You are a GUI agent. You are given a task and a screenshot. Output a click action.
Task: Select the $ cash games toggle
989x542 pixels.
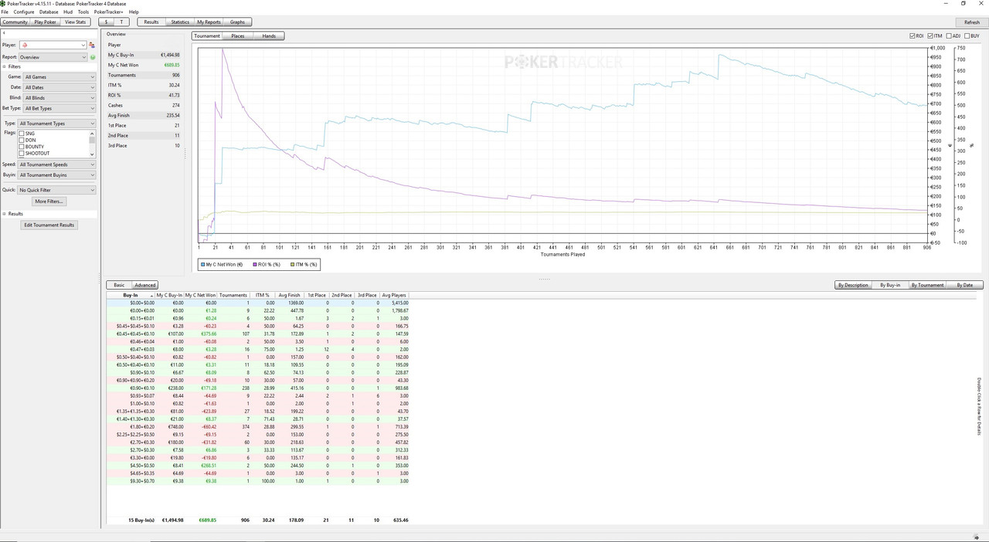pyautogui.click(x=107, y=22)
